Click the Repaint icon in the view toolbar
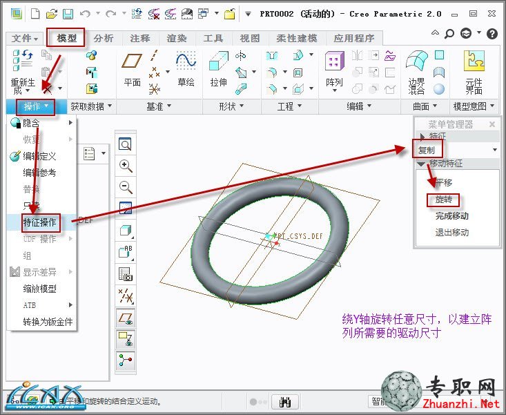Image resolution: width=506 pixels, height=415 pixels. tap(125, 208)
